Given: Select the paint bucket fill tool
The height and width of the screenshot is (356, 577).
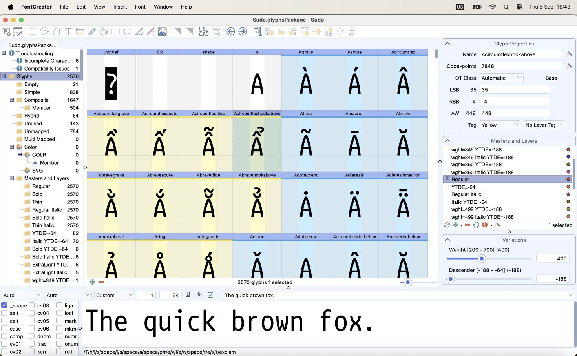Looking at the screenshot, I should click(104, 32).
